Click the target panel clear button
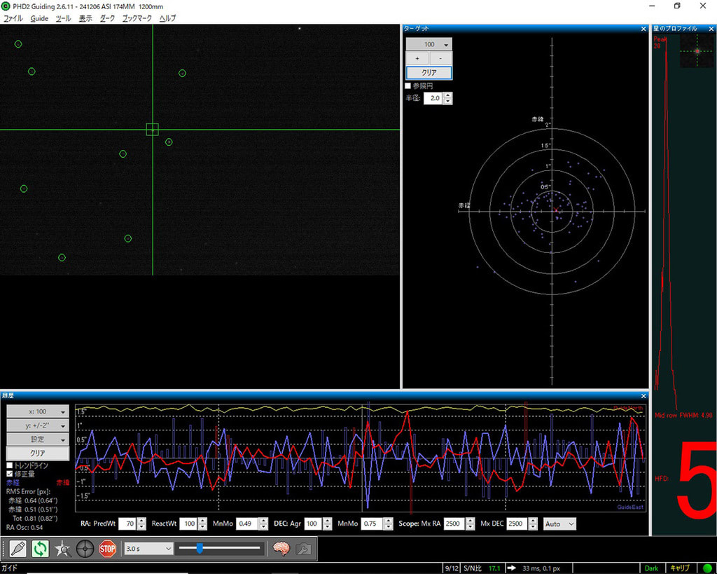The height and width of the screenshot is (574, 717). tap(429, 72)
